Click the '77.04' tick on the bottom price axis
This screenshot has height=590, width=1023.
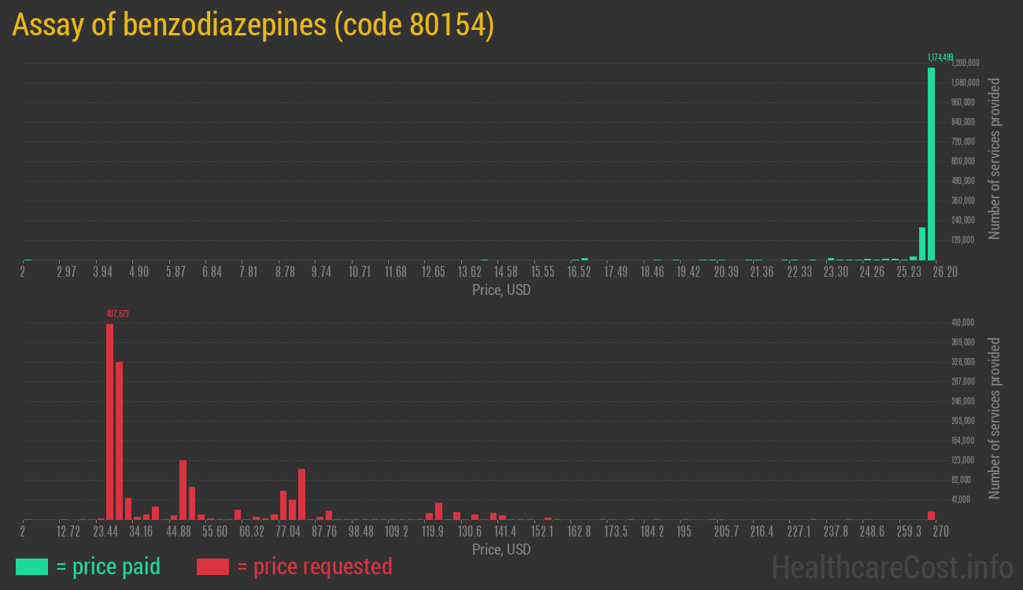pos(288,531)
